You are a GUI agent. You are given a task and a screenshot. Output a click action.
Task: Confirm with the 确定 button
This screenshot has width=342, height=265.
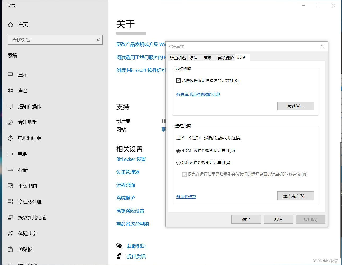pyautogui.click(x=246, y=219)
